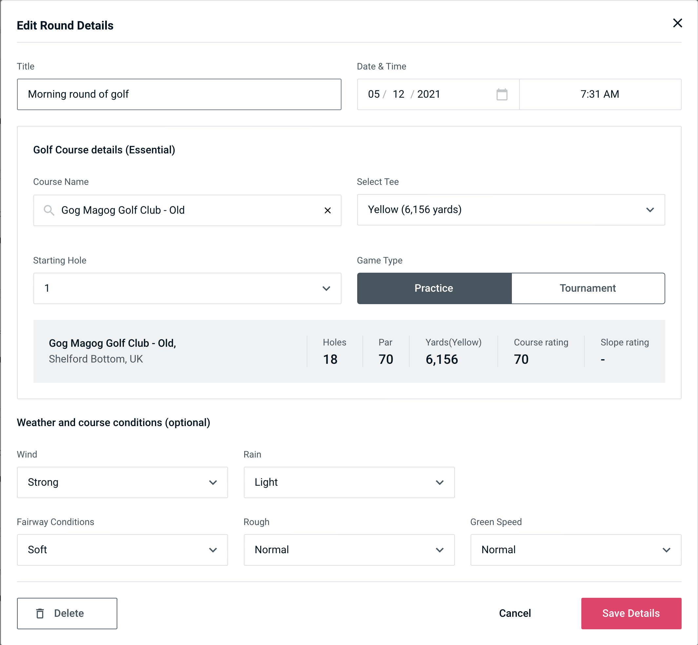The width and height of the screenshot is (698, 645).
Task: Click the clear (X) icon in Course Name
Action: [x=328, y=210]
